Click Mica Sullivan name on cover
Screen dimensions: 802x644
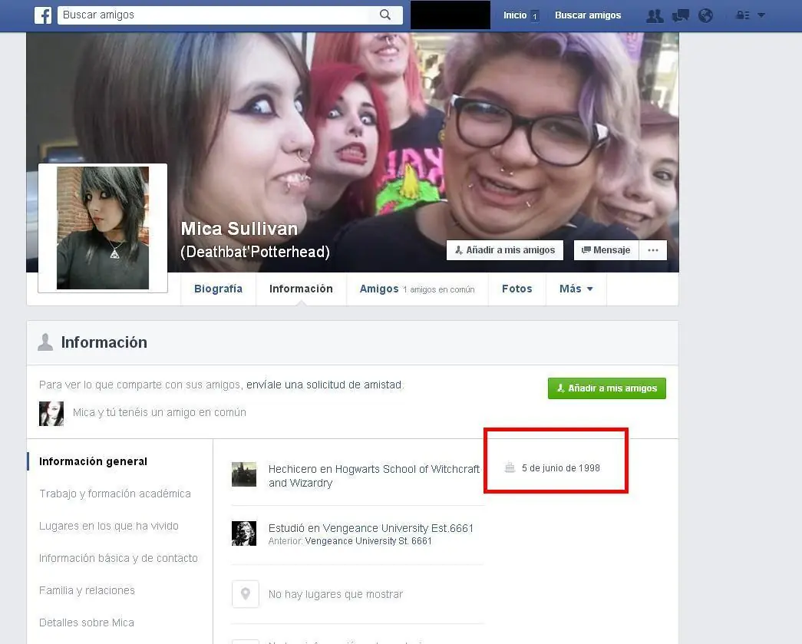point(239,229)
